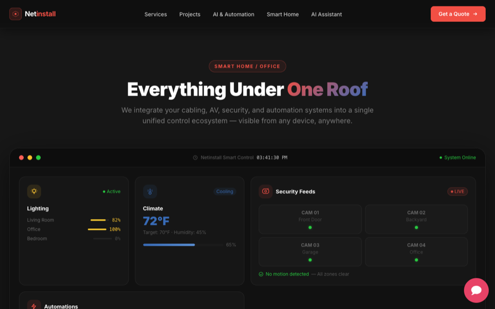
Task: Click the Active status on Lighting
Action: click(112, 191)
